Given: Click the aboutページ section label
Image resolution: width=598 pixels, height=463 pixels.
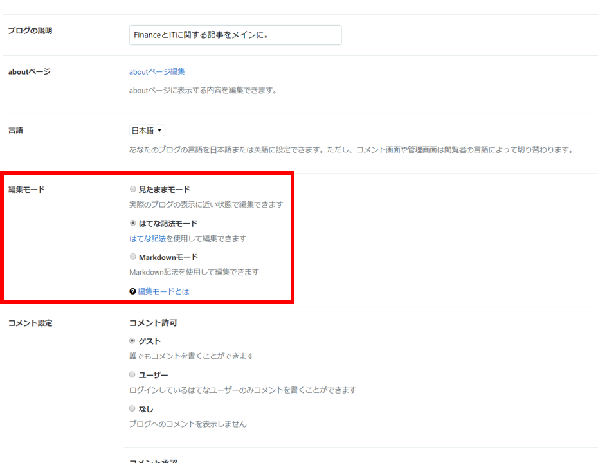Looking at the screenshot, I should click(x=27, y=71).
